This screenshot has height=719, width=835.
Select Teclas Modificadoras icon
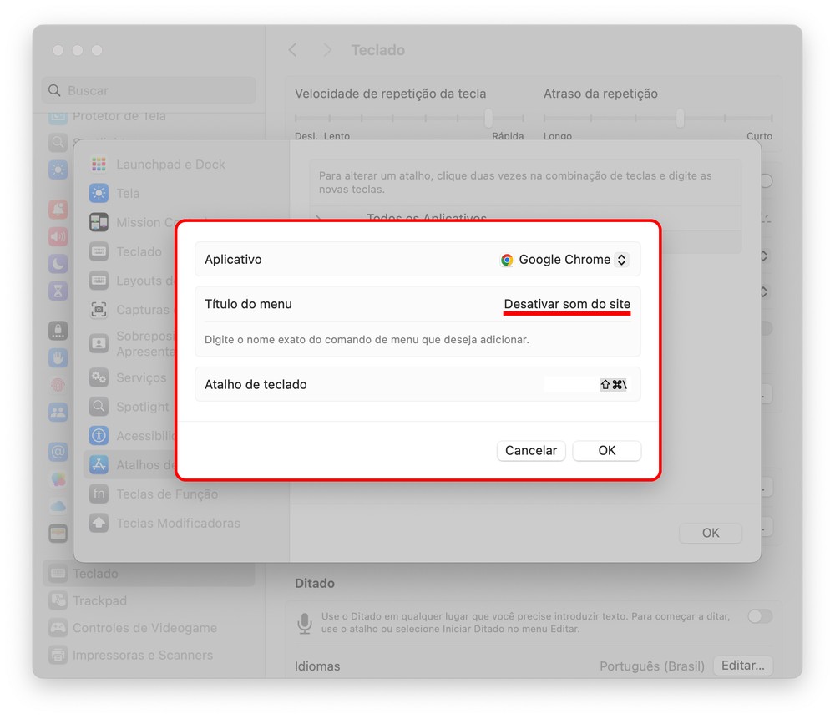pos(99,524)
